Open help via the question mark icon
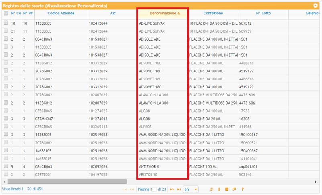The height and width of the screenshot is (195, 322). 243,189
